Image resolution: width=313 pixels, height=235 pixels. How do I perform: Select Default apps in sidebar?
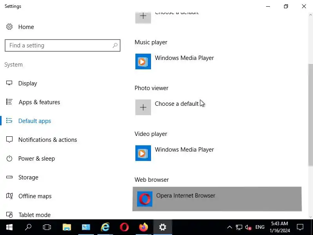point(34,121)
